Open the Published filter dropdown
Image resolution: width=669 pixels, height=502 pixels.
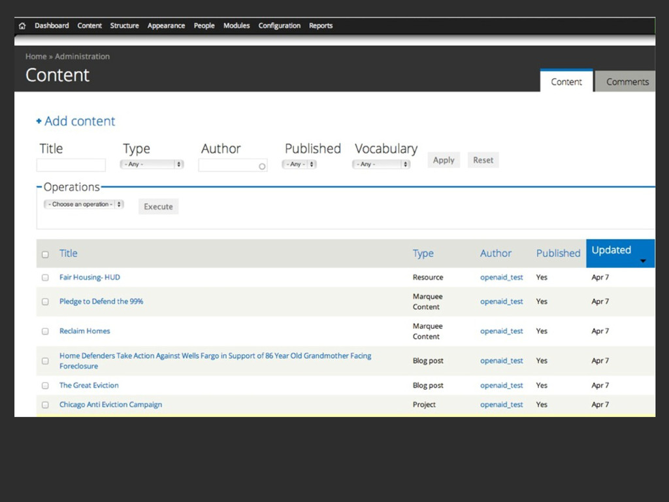(299, 165)
